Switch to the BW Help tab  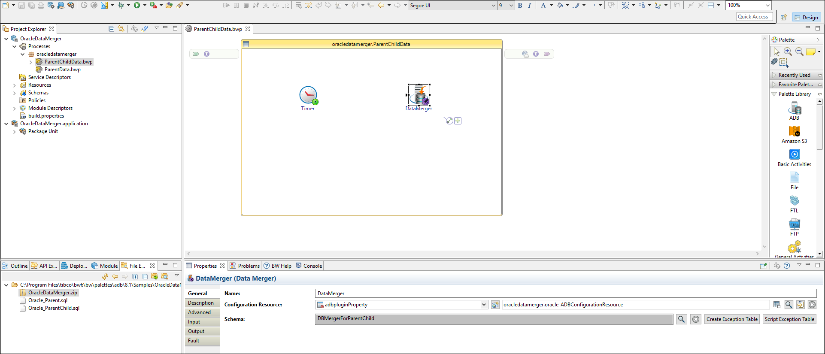pos(277,266)
